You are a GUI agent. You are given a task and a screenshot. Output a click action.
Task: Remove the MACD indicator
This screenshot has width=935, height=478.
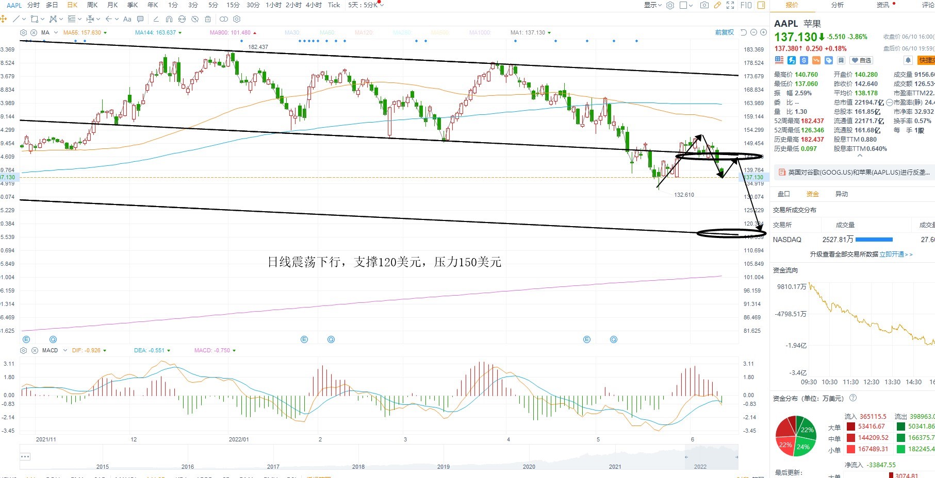point(35,350)
